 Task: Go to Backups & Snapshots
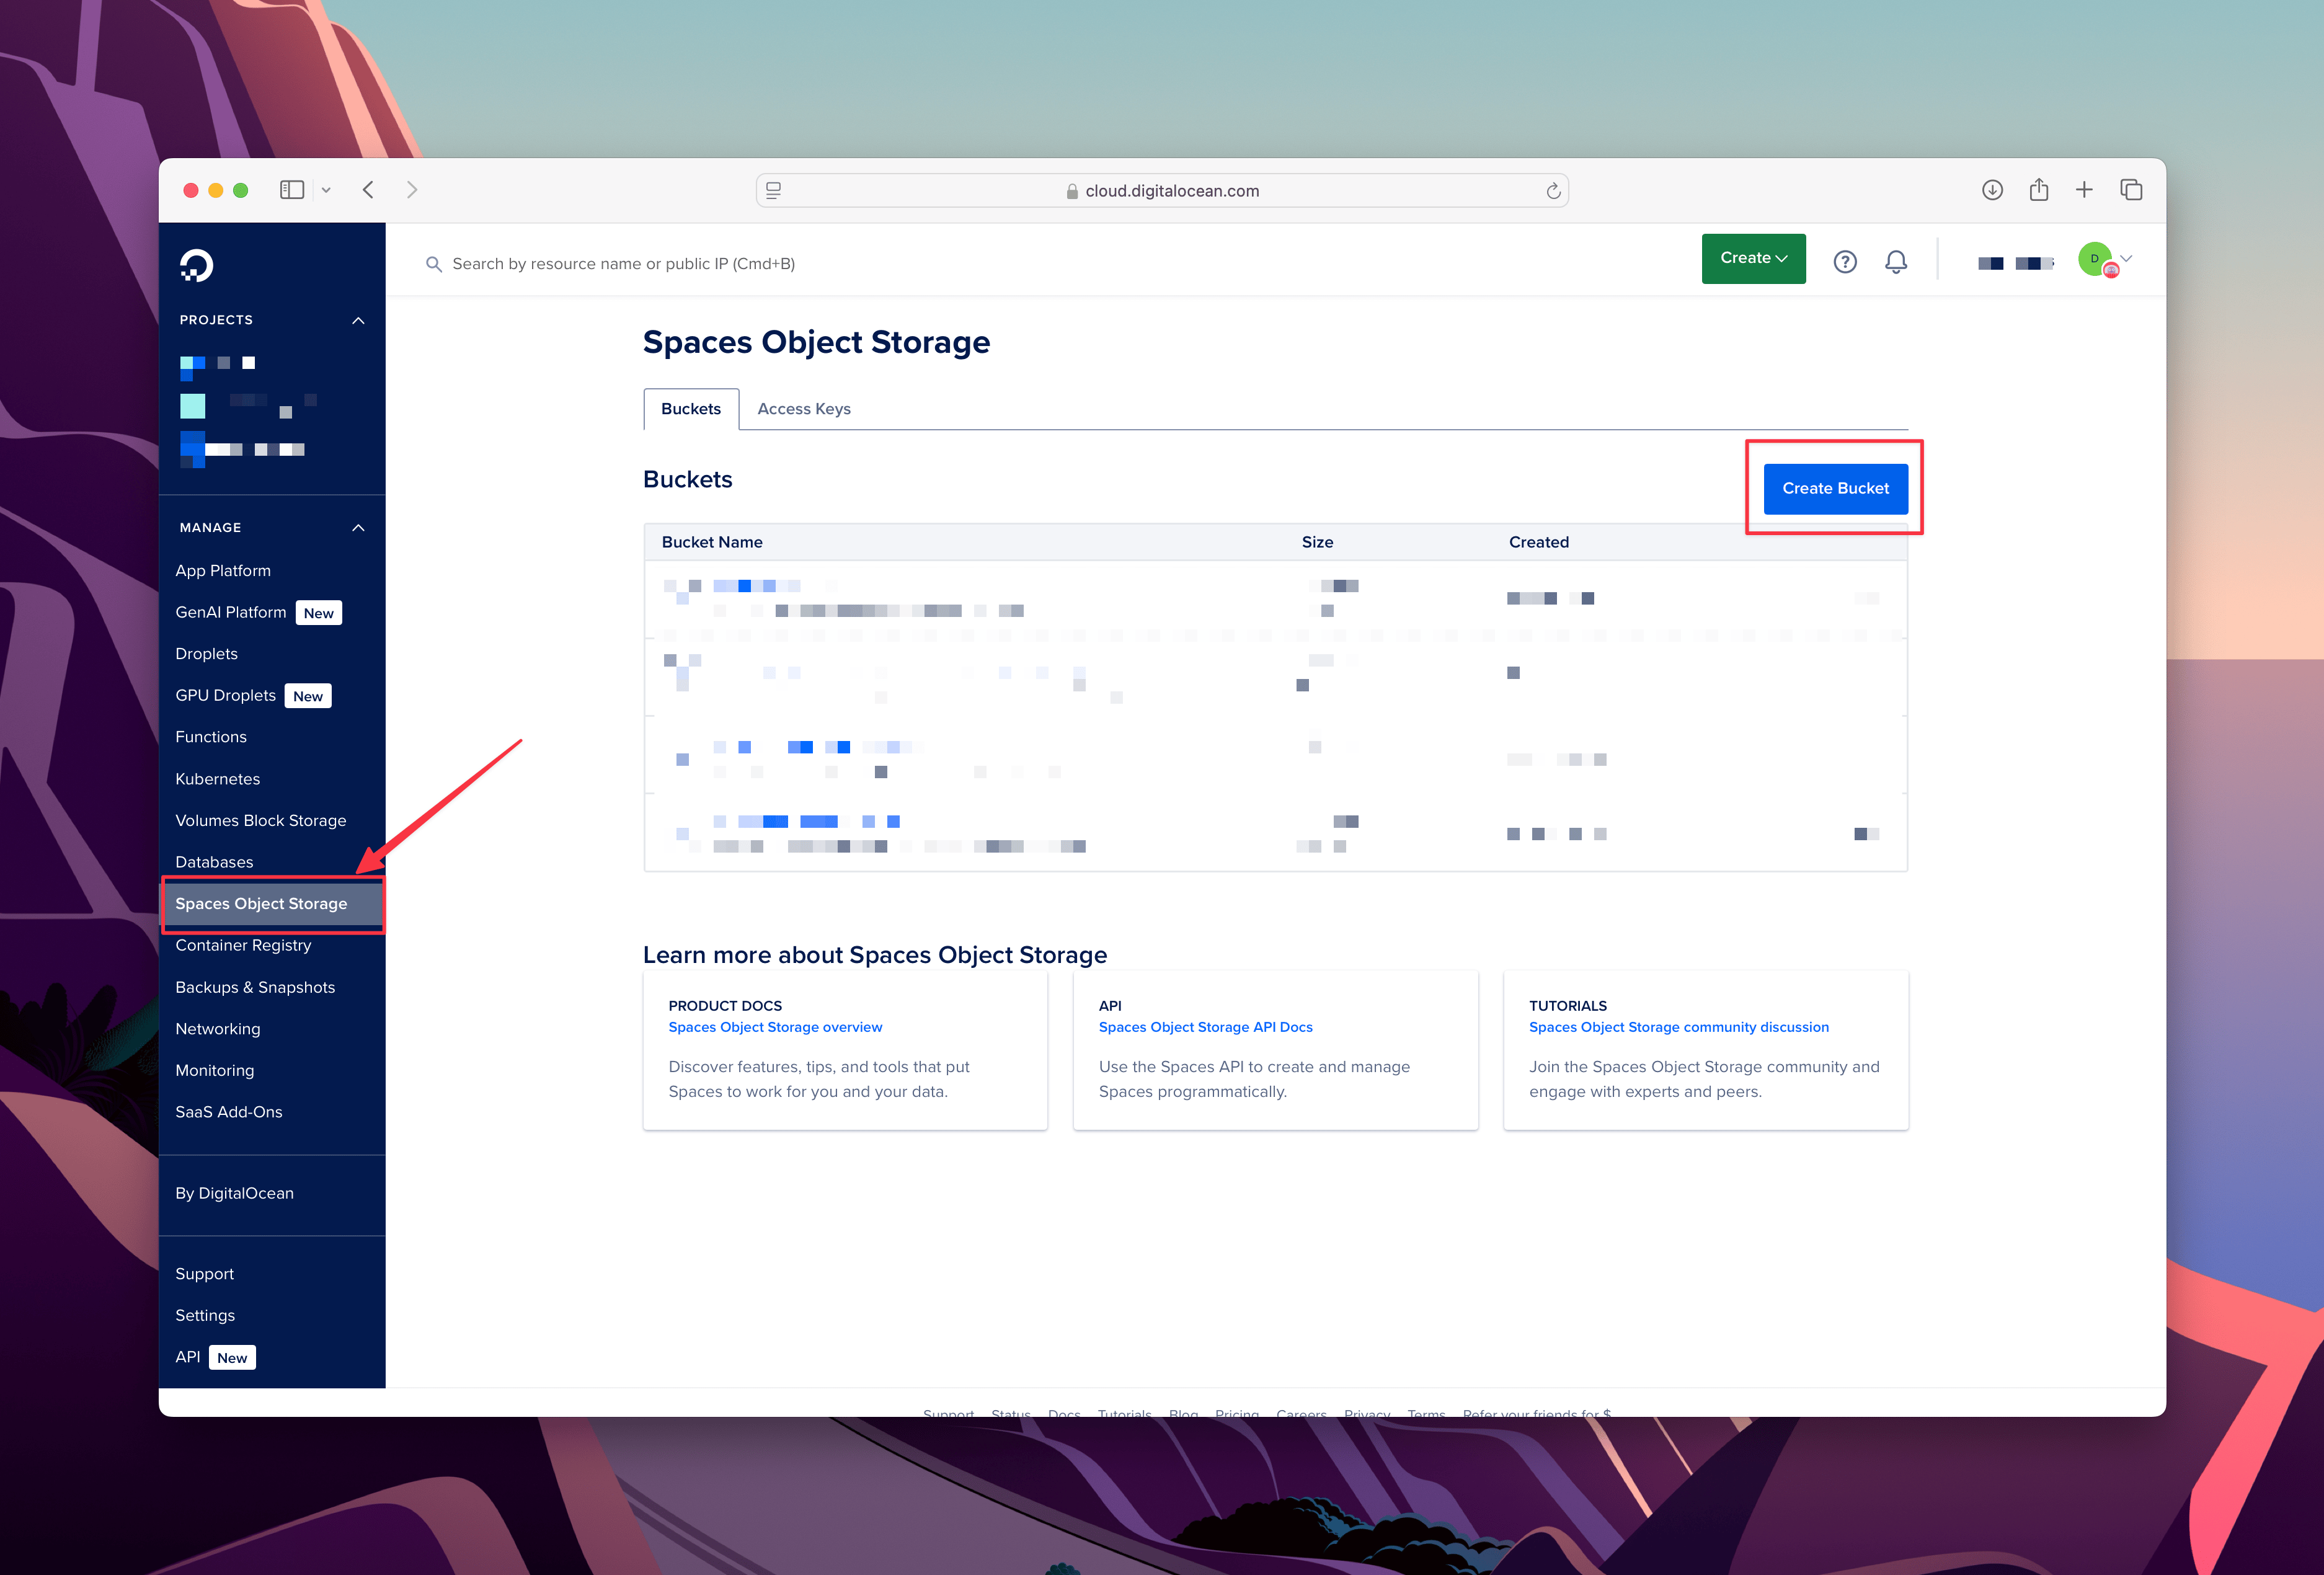coord(255,988)
